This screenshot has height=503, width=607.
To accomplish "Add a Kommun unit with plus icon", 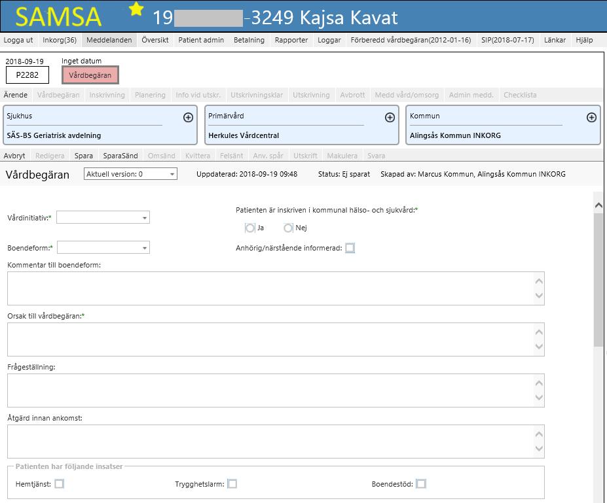I will [x=591, y=118].
